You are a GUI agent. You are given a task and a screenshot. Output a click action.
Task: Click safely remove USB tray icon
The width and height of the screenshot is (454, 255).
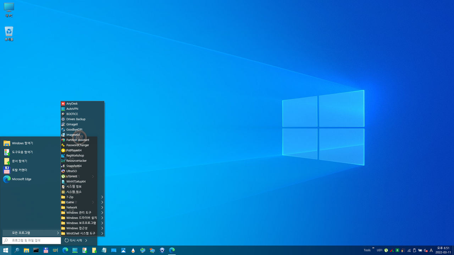(x=414, y=250)
